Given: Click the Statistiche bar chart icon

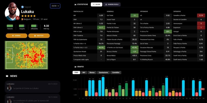Looking at the screenshot, I should click(75, 4).
